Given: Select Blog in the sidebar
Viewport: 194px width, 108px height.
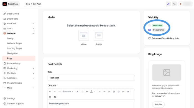Looking at the screenshot, I should [19, 59].
